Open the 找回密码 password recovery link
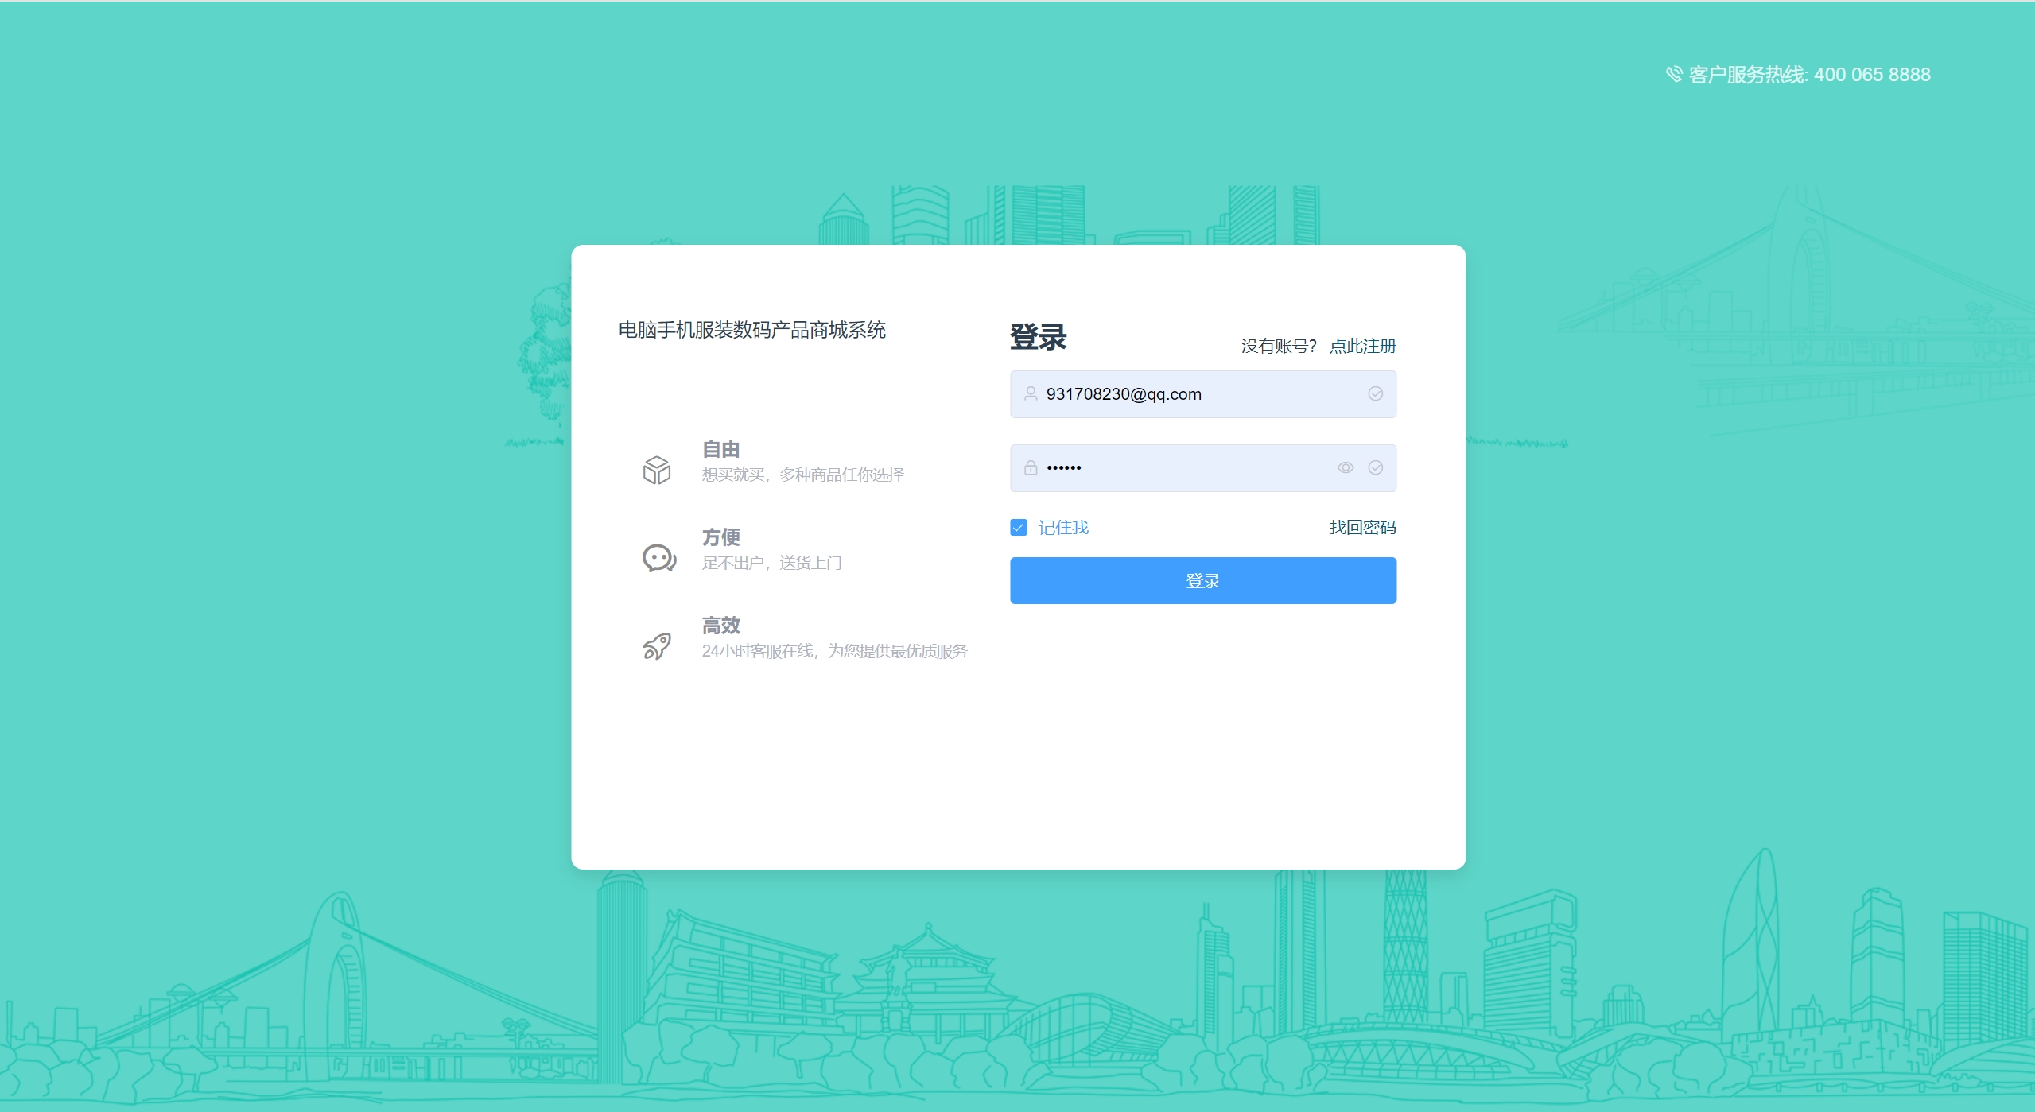Viewport: 2035px width, 1112px height. pyautogui.click(x=1362, y=527)
